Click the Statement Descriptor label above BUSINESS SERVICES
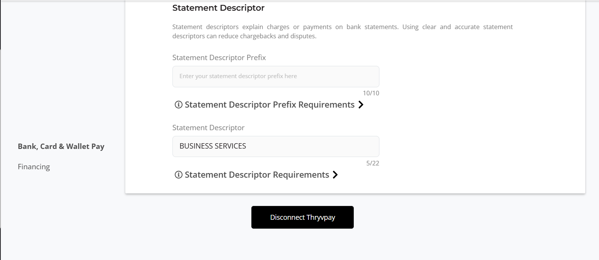Screen dimensions: 599x260 [208, 128]
